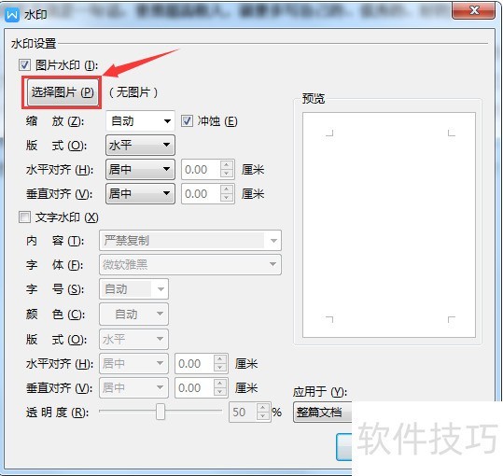
Task: Click text watermark 垂直对齐 offset field
Action: pyautogui.click(x=194, y=387)
